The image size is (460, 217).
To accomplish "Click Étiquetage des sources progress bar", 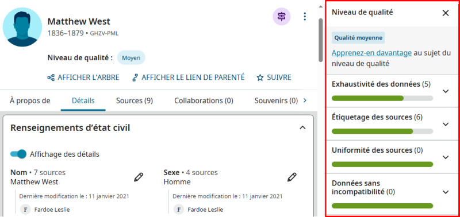I will pos(382,131).
